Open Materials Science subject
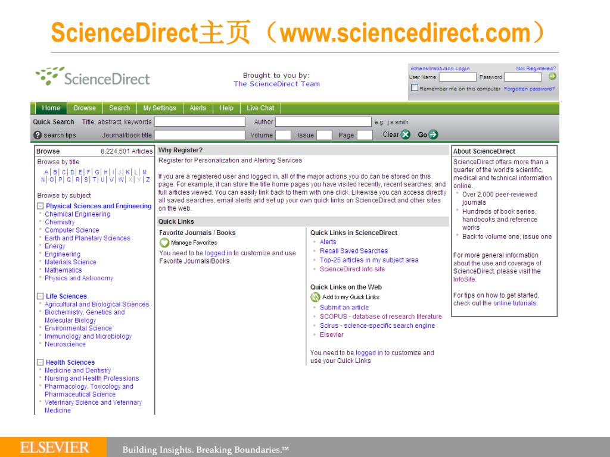The image size is (610, 457). coord(70,262)
